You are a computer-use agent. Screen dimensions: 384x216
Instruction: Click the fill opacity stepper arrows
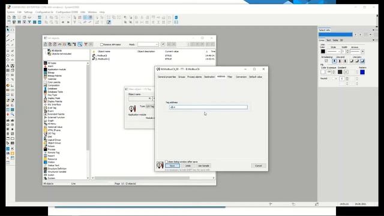pyautogui.click(x=334, y=72)
